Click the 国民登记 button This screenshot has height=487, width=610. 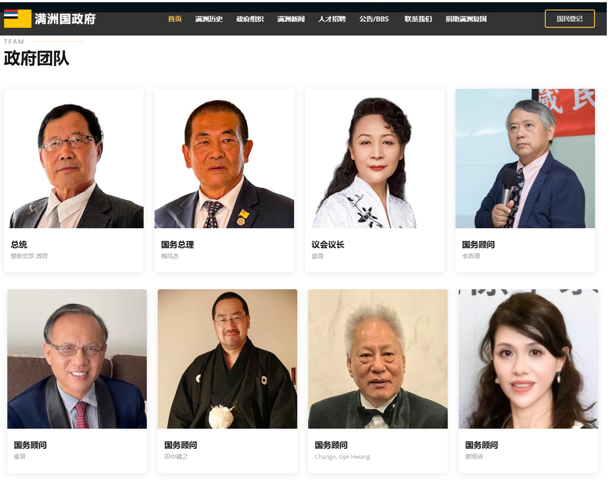pyautogui.click(x=570, y=19)
